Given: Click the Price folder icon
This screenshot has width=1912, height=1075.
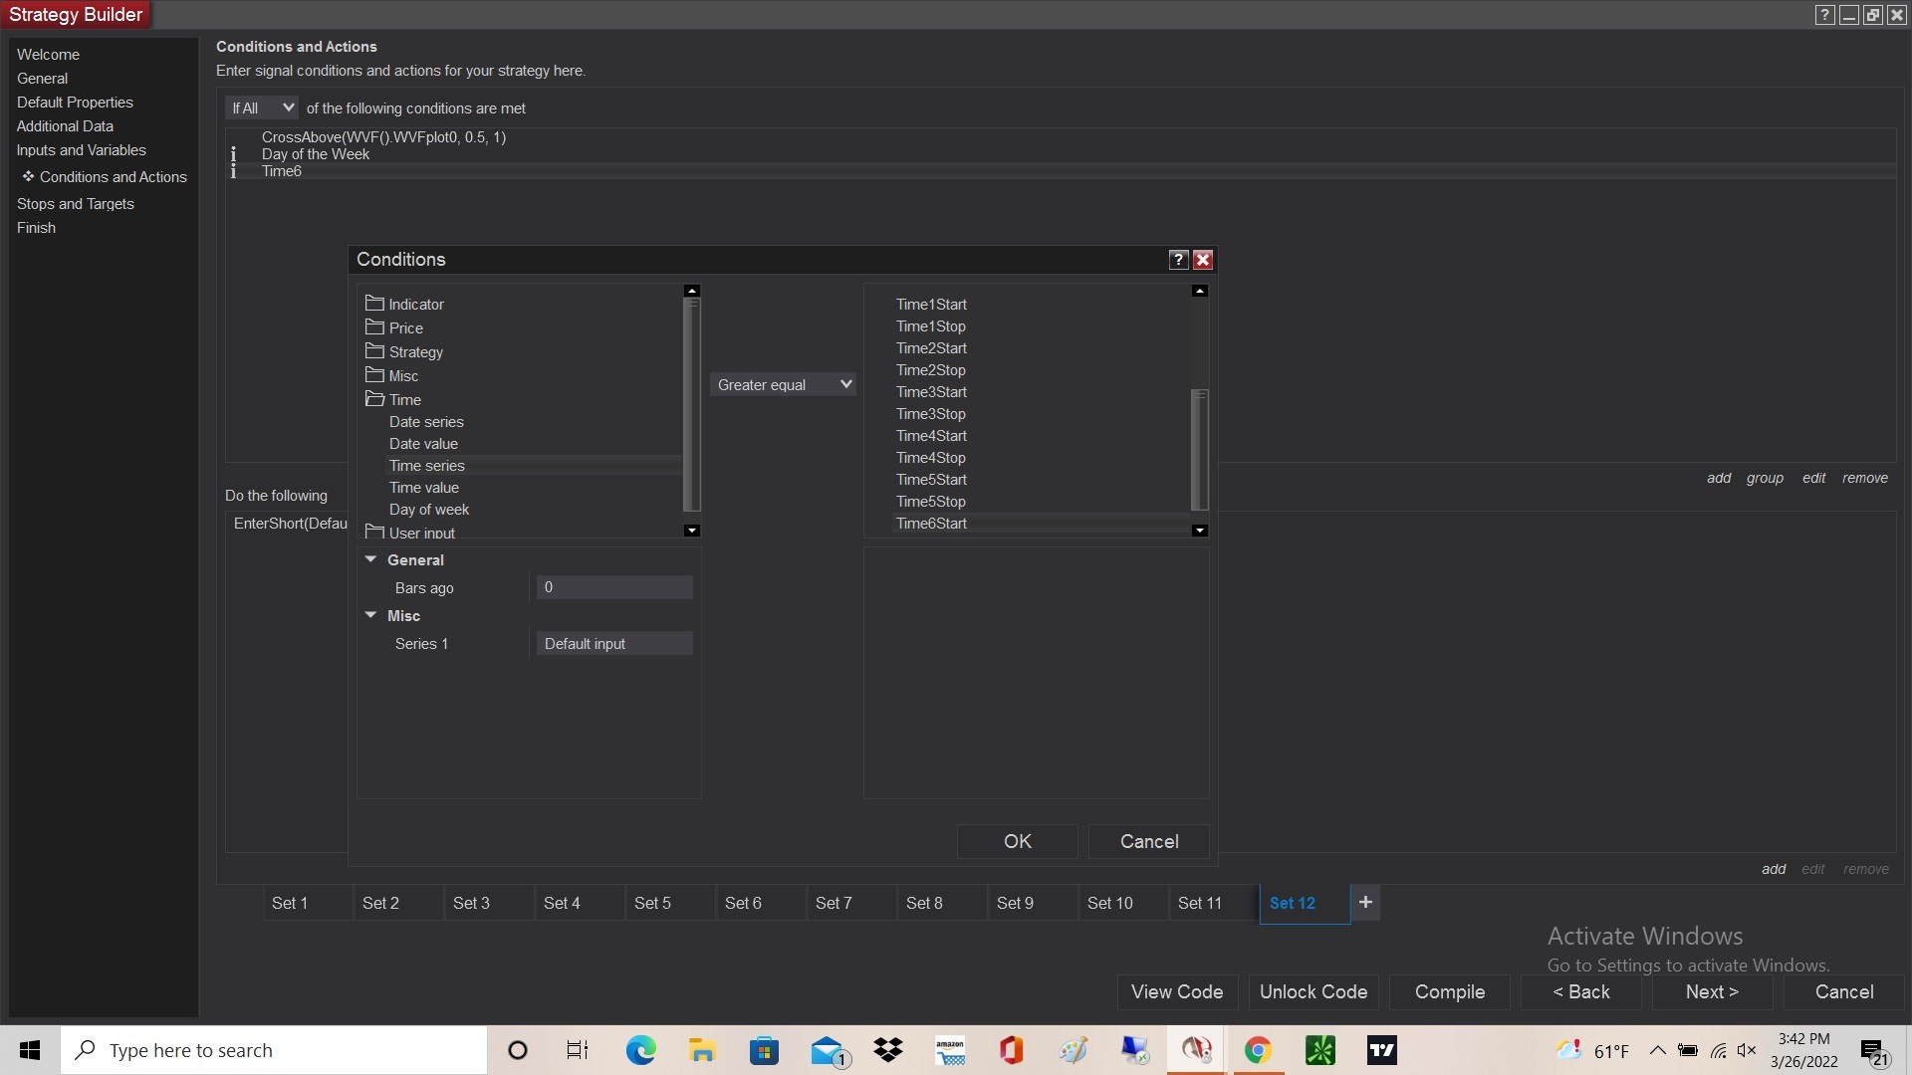Looking at the screenshot, I should 374,327.
